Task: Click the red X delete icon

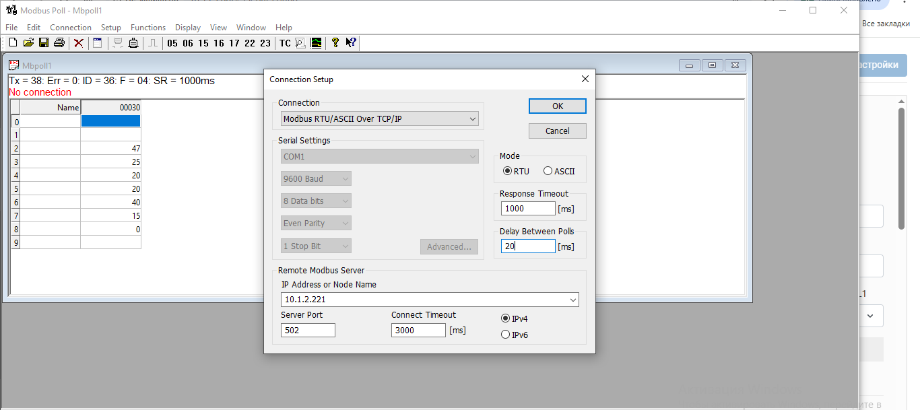Action: pyautogui.click(x=79, y=43)
